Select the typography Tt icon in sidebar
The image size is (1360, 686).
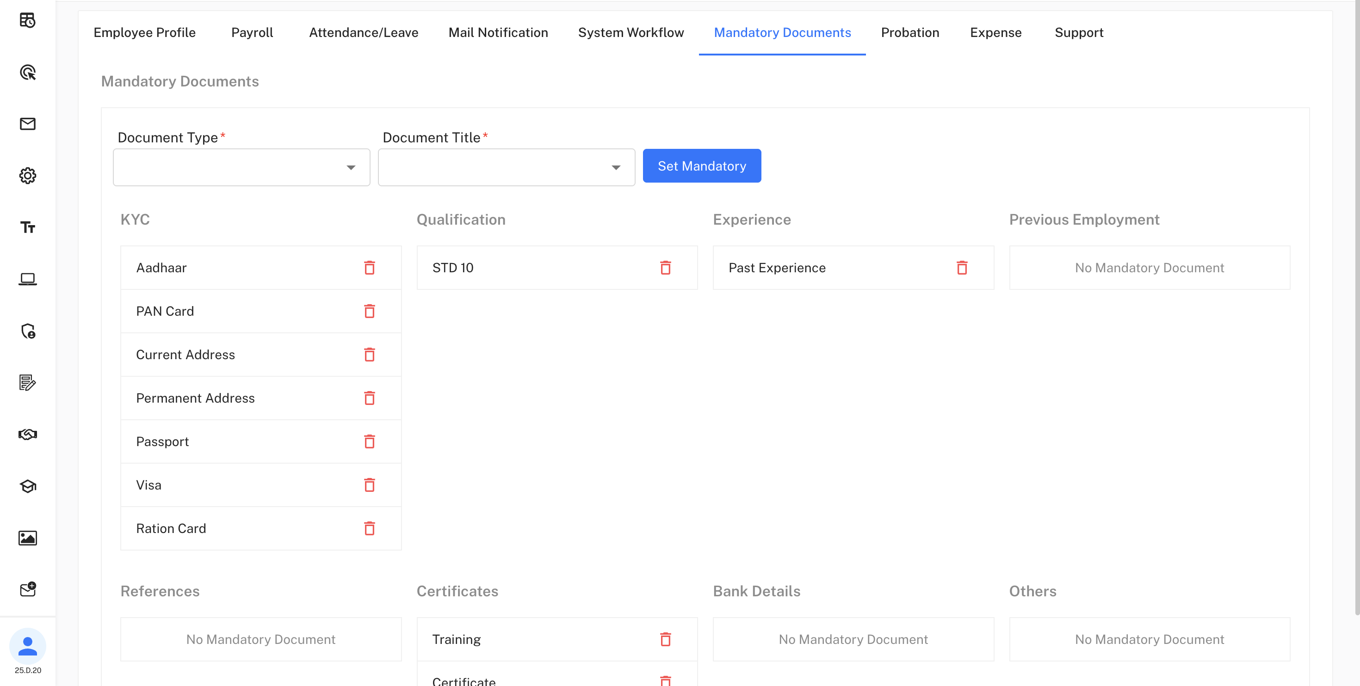[x=27, y=227]
